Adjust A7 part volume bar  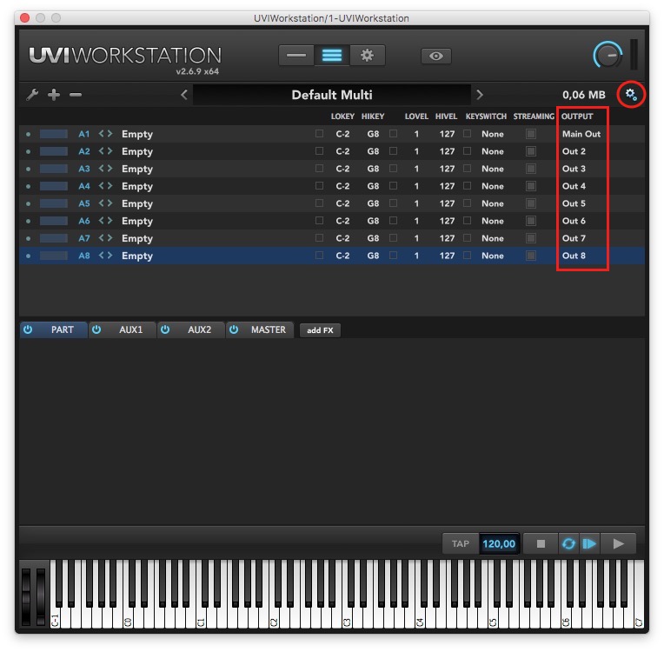point(53,238)
